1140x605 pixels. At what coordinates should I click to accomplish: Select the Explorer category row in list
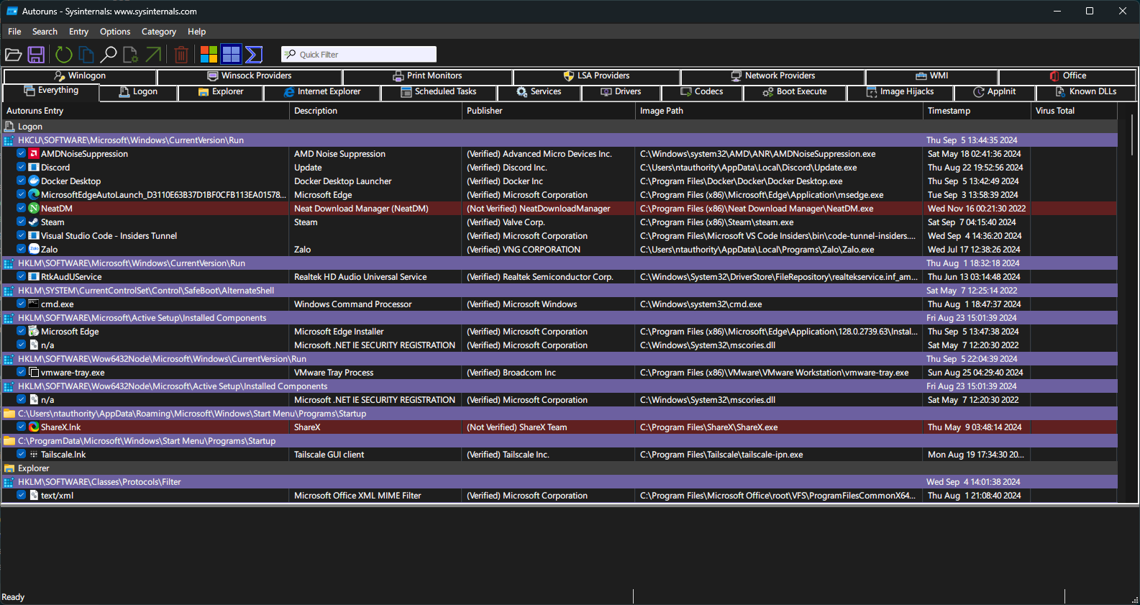click(x=560, y=468)
